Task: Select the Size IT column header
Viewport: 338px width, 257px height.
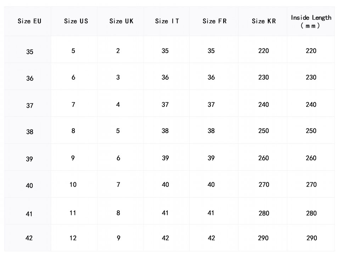Action: (x=167, y=21)
